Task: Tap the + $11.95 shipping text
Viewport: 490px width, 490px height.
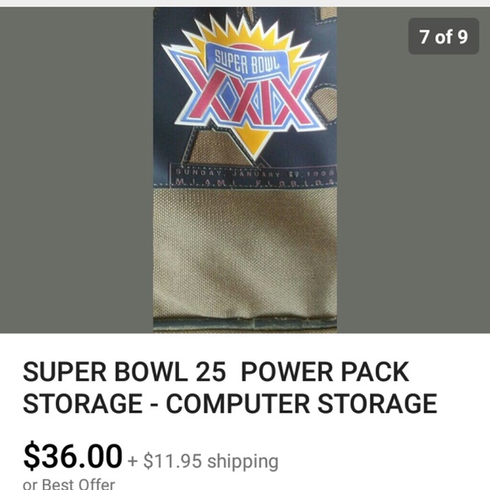Action: point(203,461)
